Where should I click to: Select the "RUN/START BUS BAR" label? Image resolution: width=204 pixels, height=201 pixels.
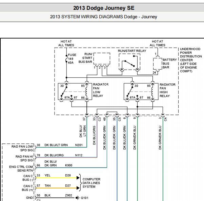click(85, 58)
